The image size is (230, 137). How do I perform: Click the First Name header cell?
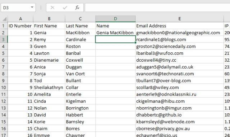pyautogui.click(x=49, y=26)
